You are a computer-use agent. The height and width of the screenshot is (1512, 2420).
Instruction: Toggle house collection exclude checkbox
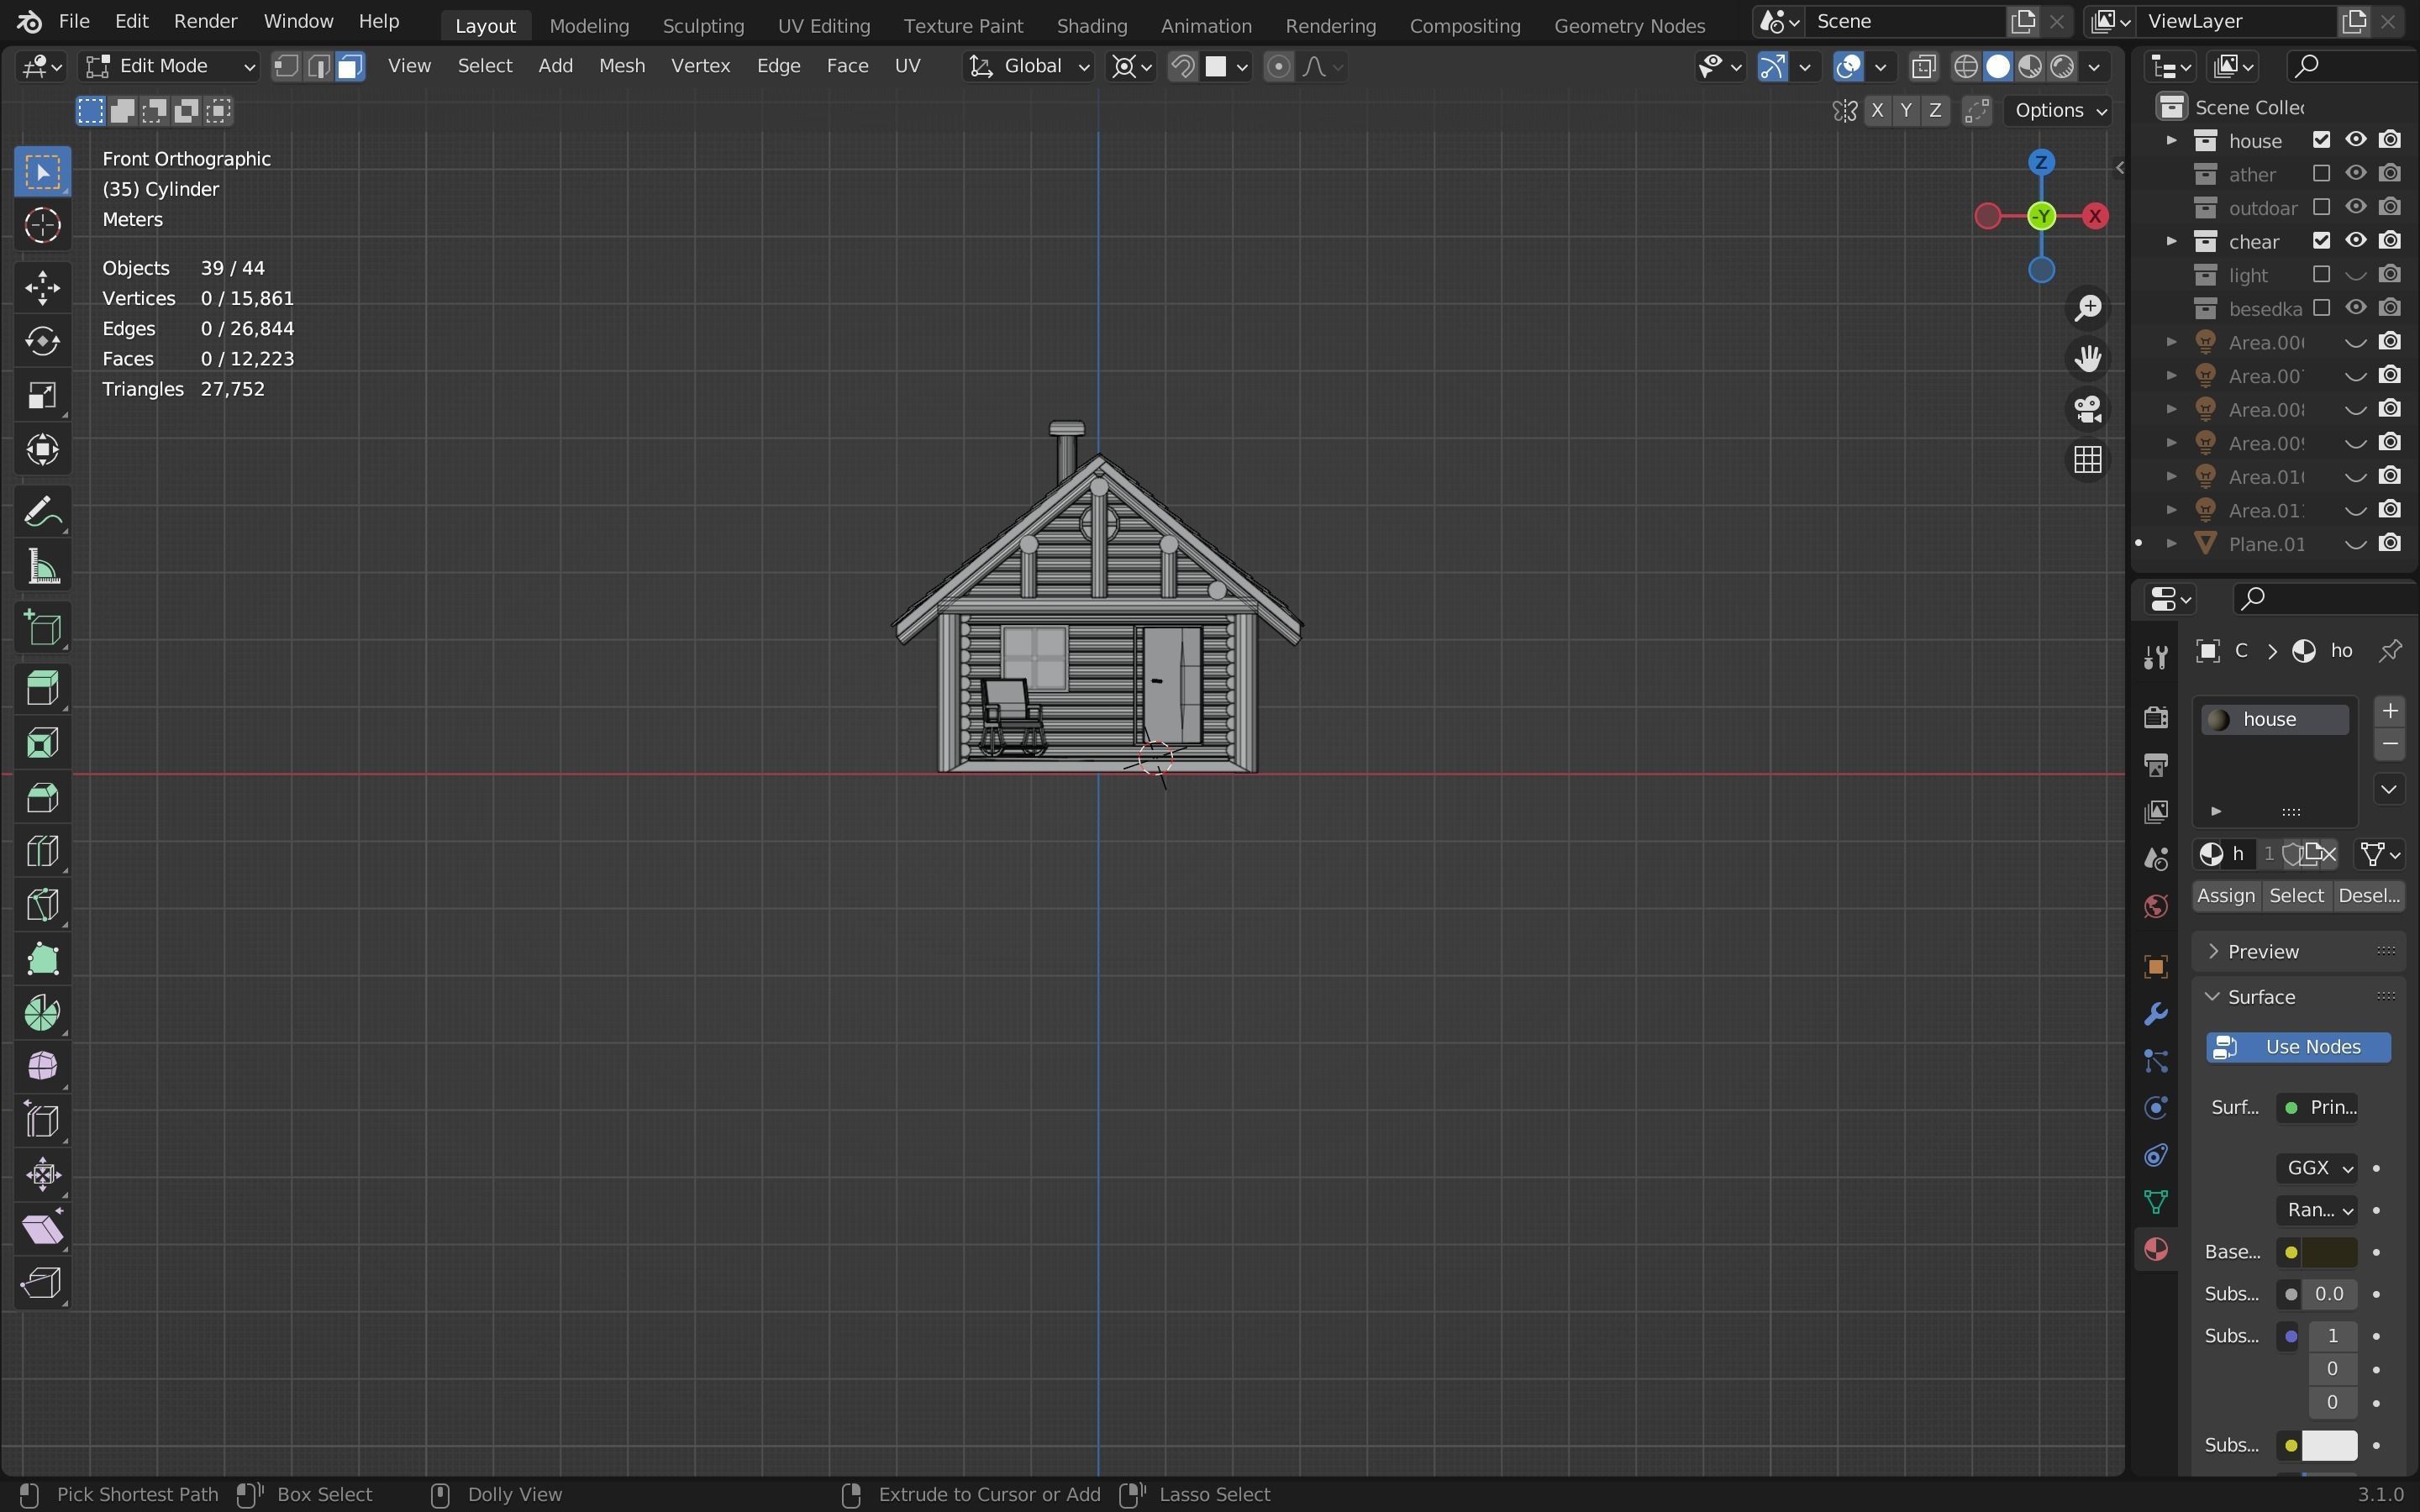[x=2321, y=140]
